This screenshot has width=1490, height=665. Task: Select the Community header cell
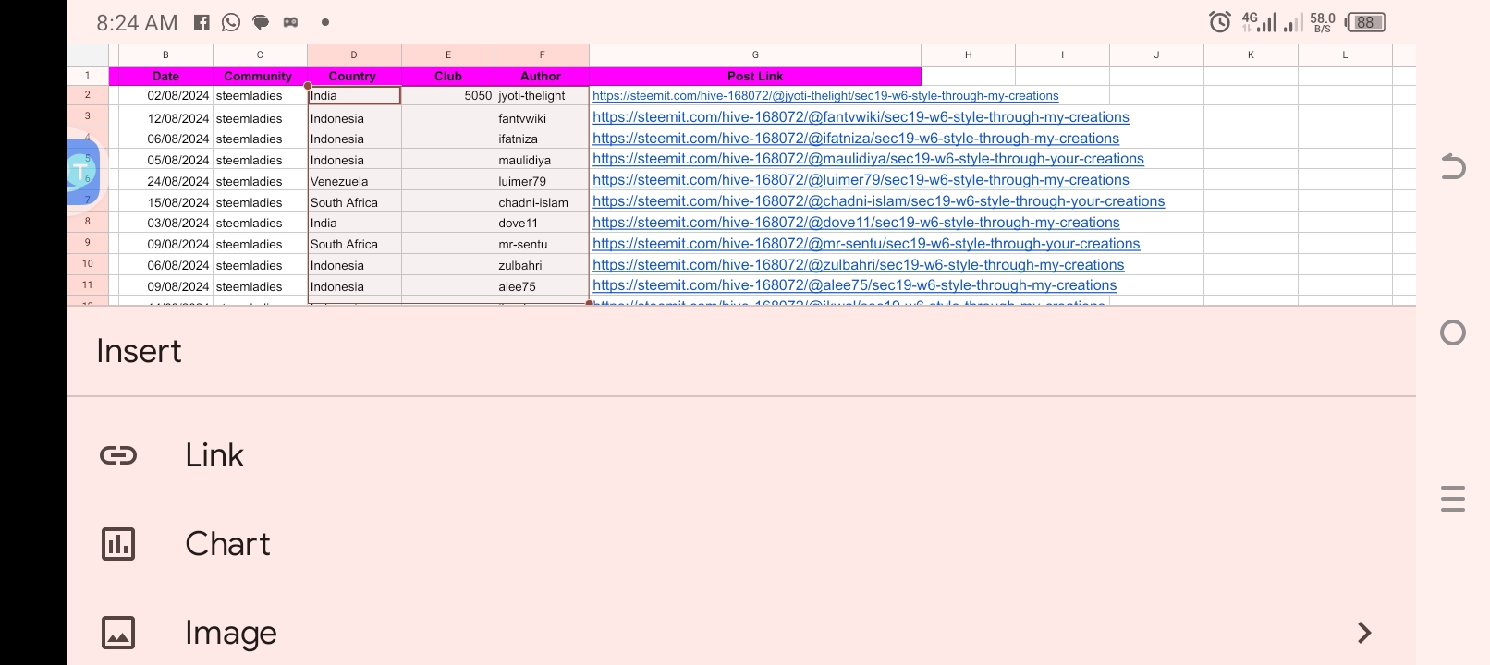(x=259, y=76)
